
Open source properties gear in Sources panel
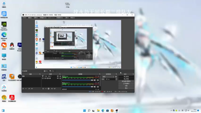tap(48, 89)
